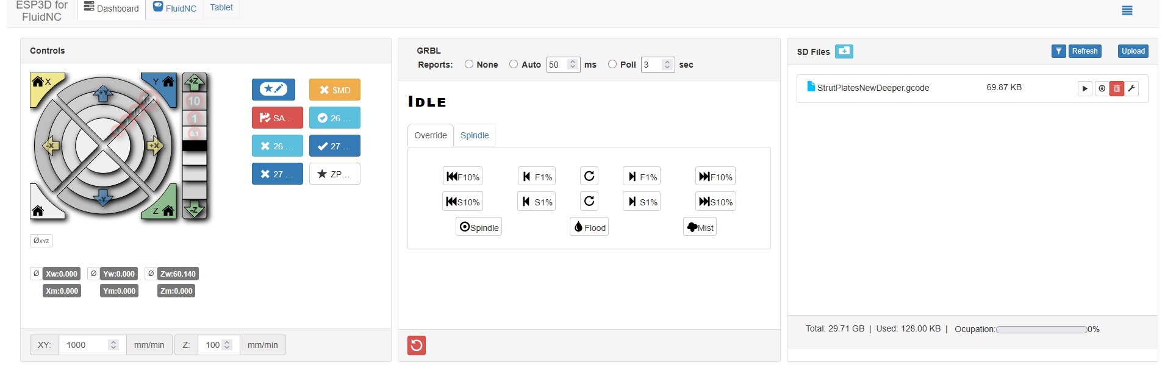Click the Z feedrate input field
This screenshot has width=1165, height=365.
[211, 345]
